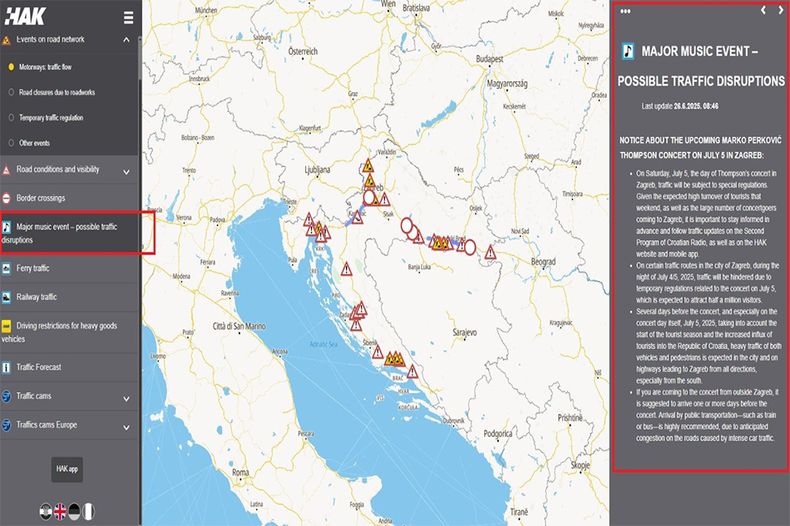
Task: Click the lone warning marker between Karlovac and Zadar
Action: pos(347,269)
